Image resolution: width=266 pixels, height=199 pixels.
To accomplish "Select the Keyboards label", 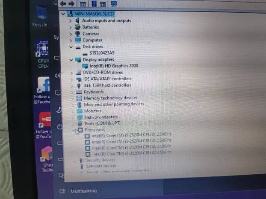I will click(x=94, y=92).
